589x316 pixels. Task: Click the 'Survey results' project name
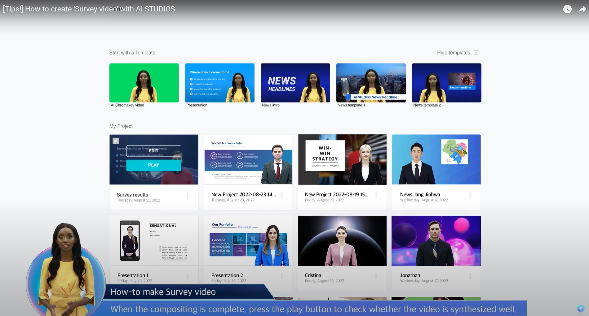coord(132,195)
